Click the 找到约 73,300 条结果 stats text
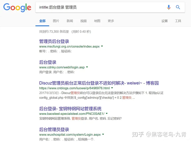 54,32
